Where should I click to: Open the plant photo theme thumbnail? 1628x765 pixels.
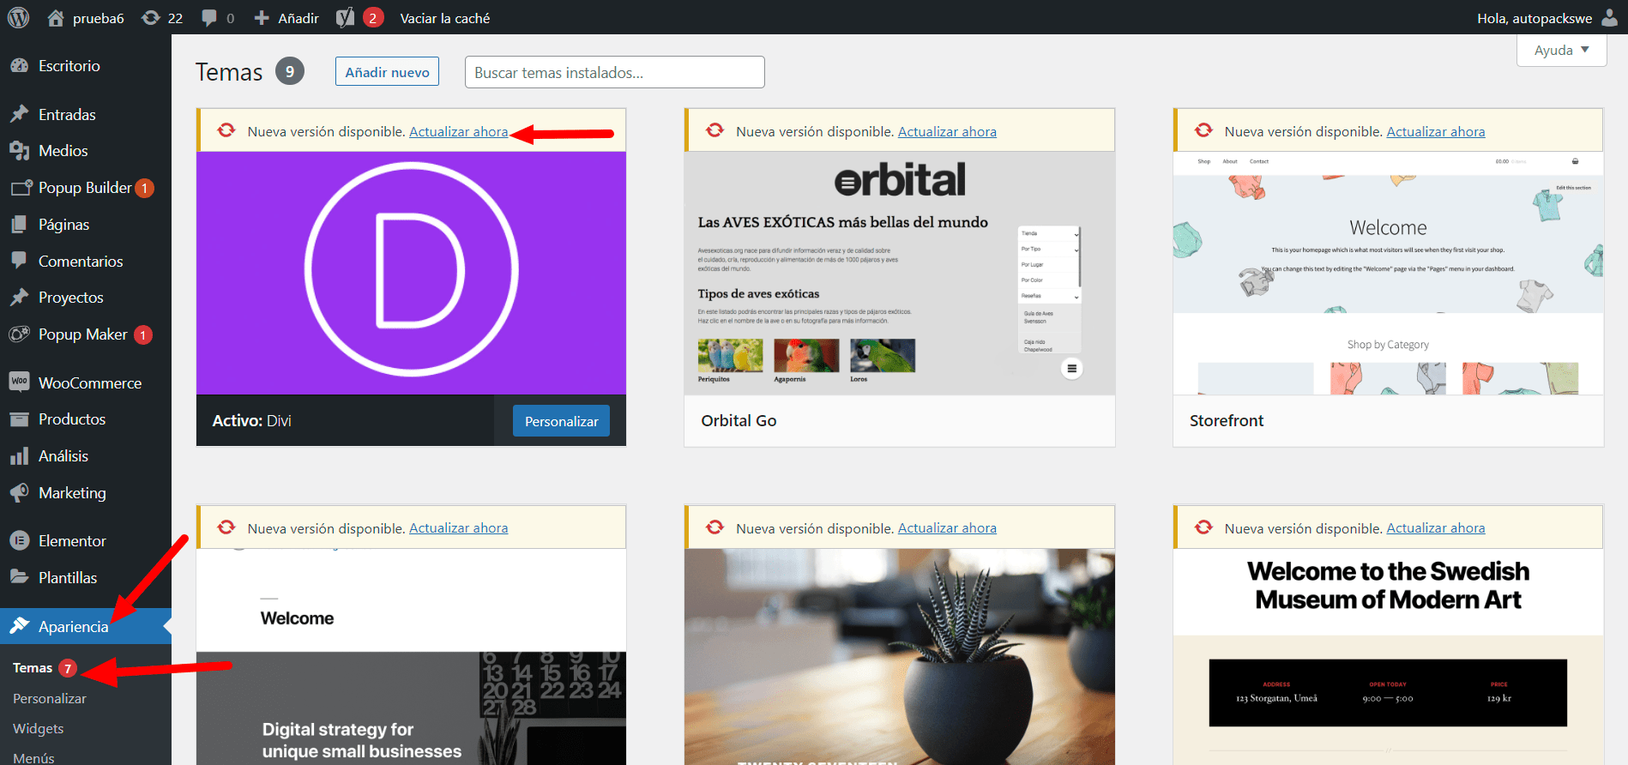coord(900,656)
